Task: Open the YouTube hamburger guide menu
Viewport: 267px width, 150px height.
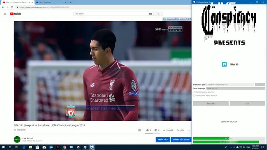Action: (5, 14)
